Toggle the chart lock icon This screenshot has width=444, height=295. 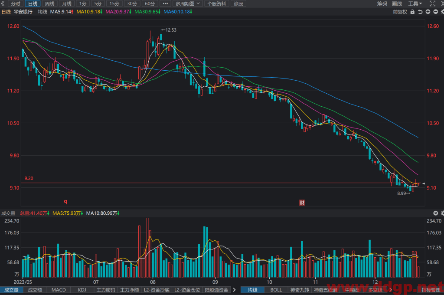412,12
